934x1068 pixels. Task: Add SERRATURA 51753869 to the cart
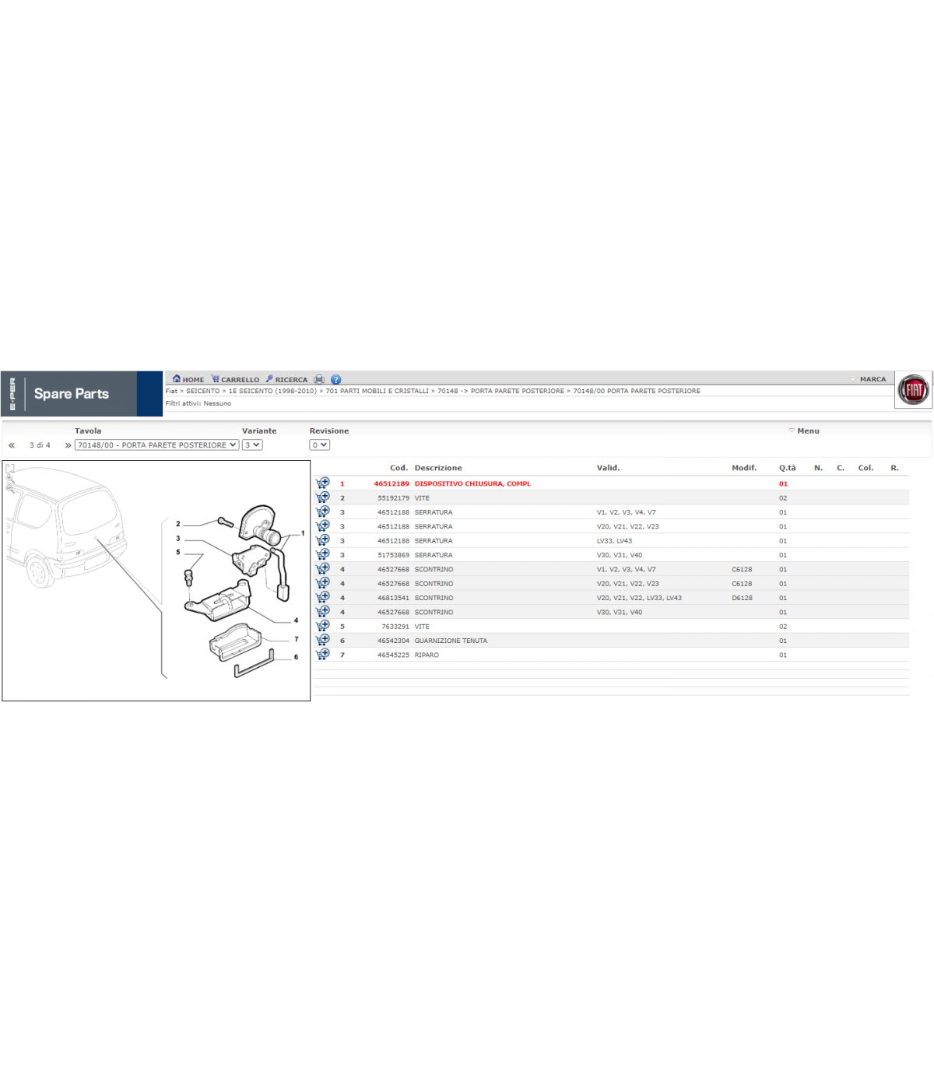[x=323, y=555]
